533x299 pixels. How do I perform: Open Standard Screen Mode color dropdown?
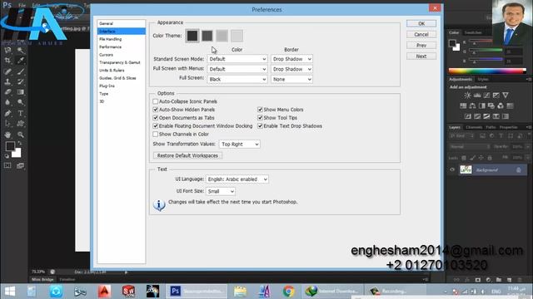click(x=237, y=59)
